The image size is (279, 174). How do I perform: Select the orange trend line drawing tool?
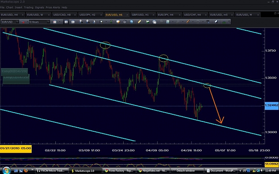[188, 22]
